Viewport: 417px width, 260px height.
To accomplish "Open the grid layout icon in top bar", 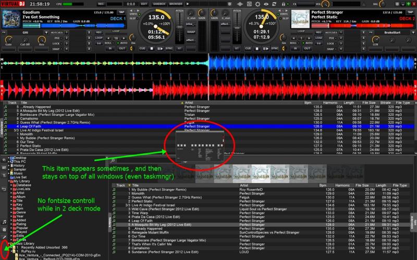I will click(x=249, y=4).
